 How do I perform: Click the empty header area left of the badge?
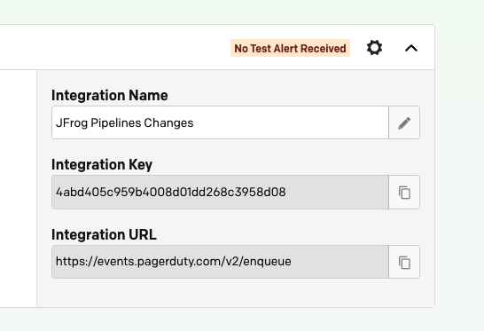click(x=114, y=47)
